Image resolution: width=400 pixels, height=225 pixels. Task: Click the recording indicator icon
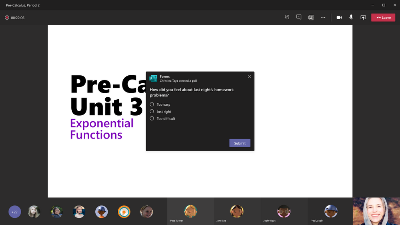pos(7,18)
